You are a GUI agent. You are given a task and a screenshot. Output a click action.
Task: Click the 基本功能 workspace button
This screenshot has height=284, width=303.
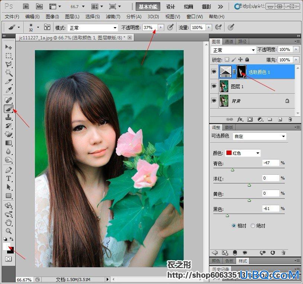pyautogui.click(x=148, y=7)
